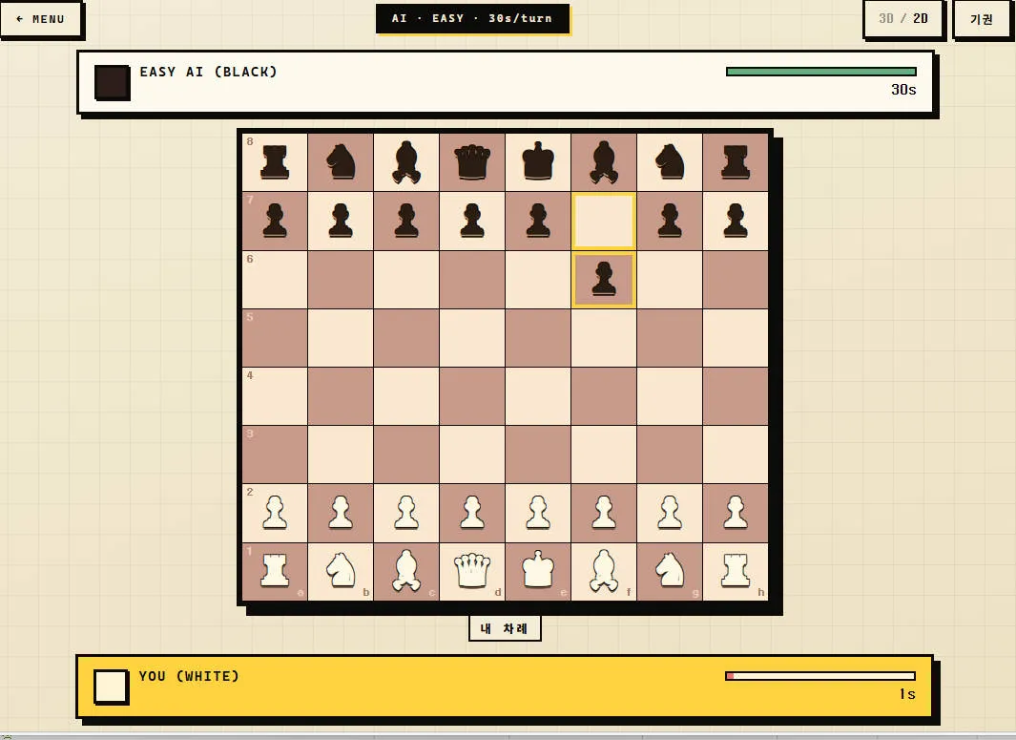This screenshot has height=740, width=1016.
Task: Click the black AI turn timer bar
Action: click(x=821, y=72)
